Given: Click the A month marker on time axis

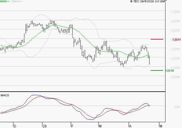Looking at the screenshot, I should point(130,126).
